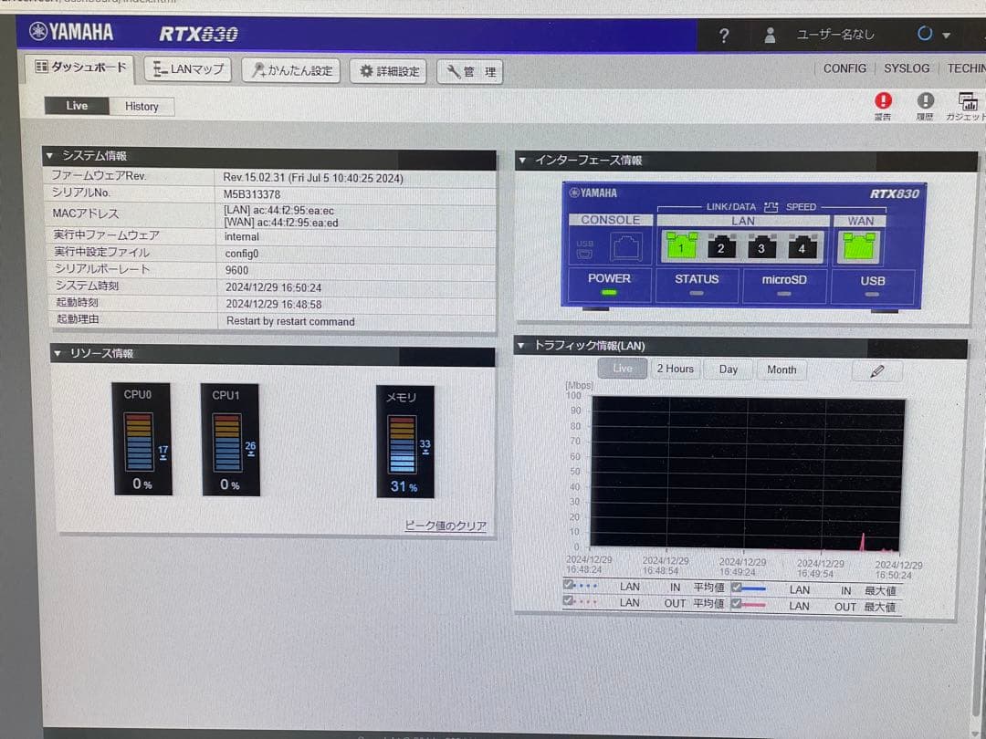Switch to History dashboard view
Image resolution: width=986 pixels, height=739 pixels.
pyautogui.click(x=142, y=106)
